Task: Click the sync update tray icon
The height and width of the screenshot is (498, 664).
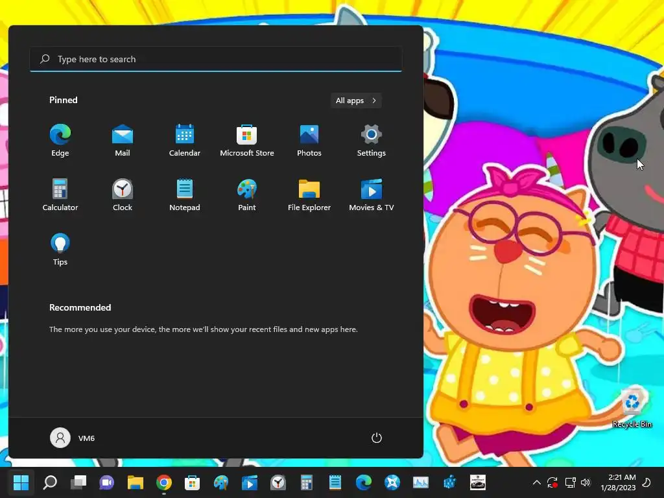Action: 552,482
